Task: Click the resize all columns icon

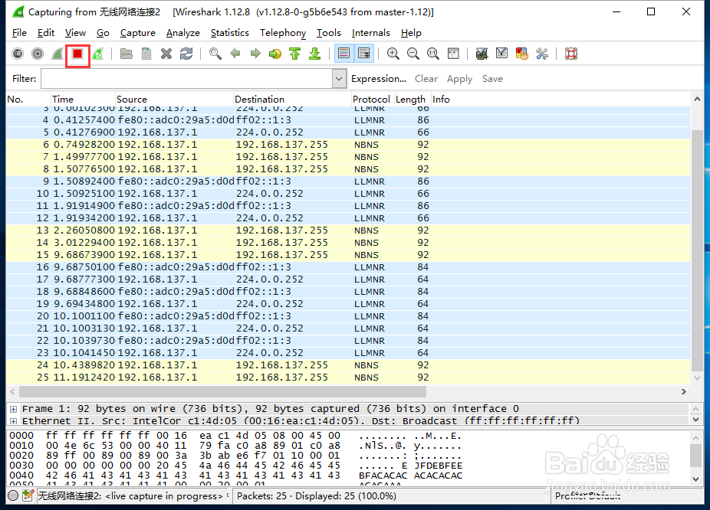Action: [x=453, y=54]
